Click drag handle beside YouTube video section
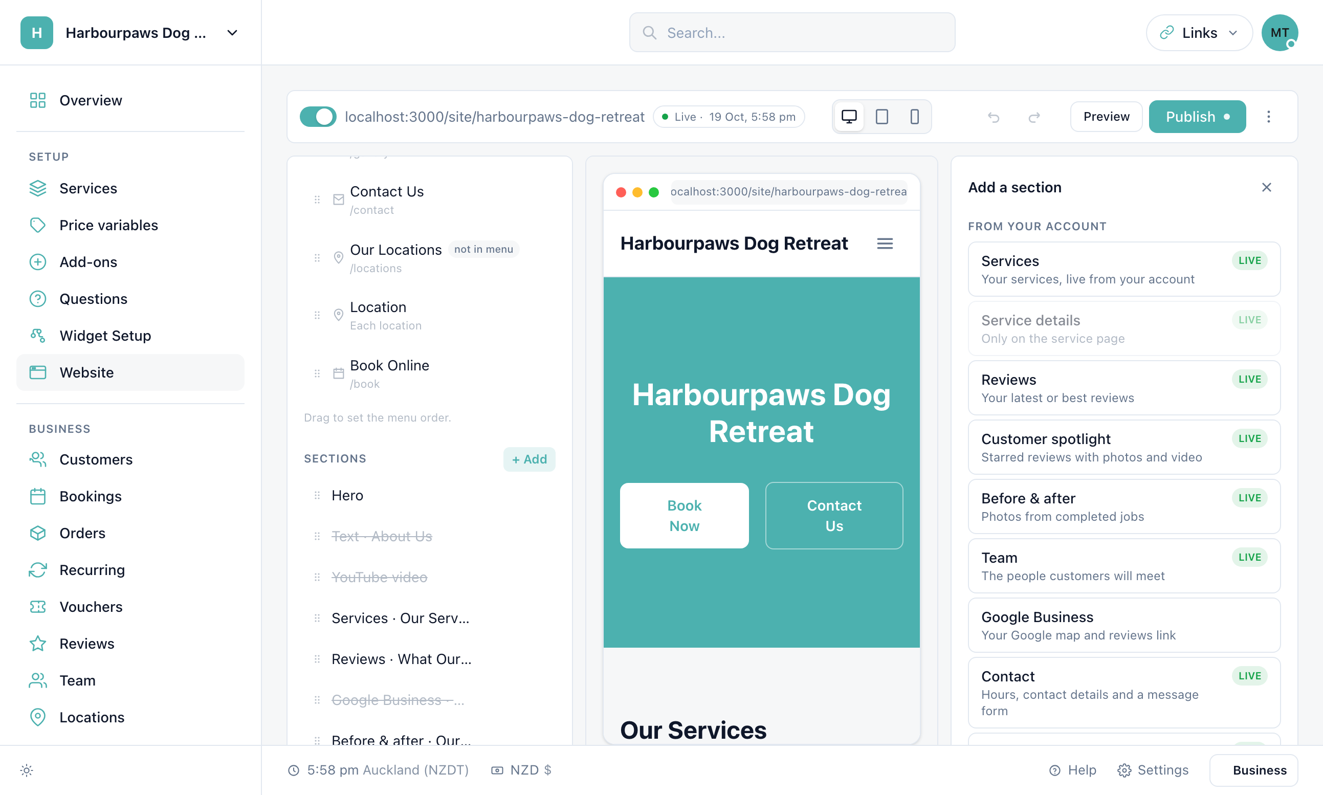 [x=317, y=578]
